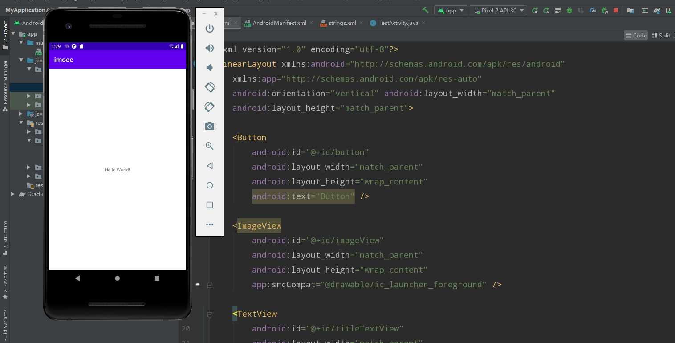Switch editor to Split view
Screen dimensions: 675x343
661,36
